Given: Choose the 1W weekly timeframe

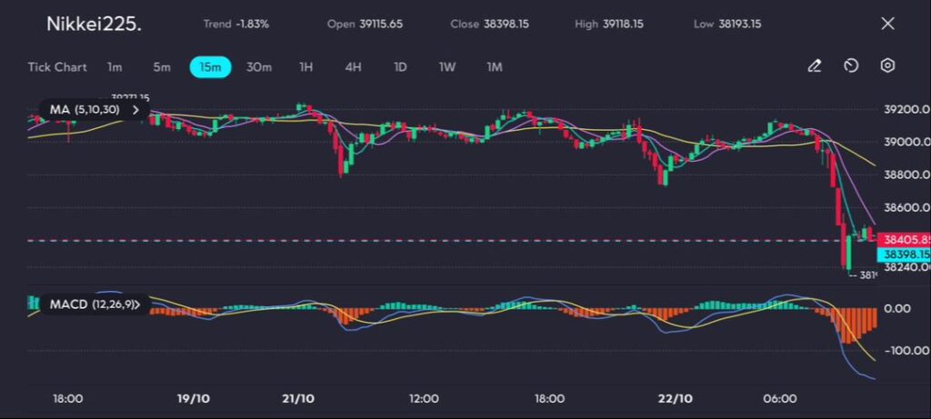Looking at the screenshot, I should point(447,66).
